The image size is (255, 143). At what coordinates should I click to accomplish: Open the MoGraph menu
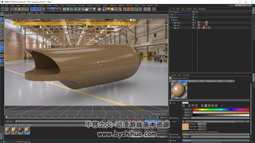tap(82, 5)
